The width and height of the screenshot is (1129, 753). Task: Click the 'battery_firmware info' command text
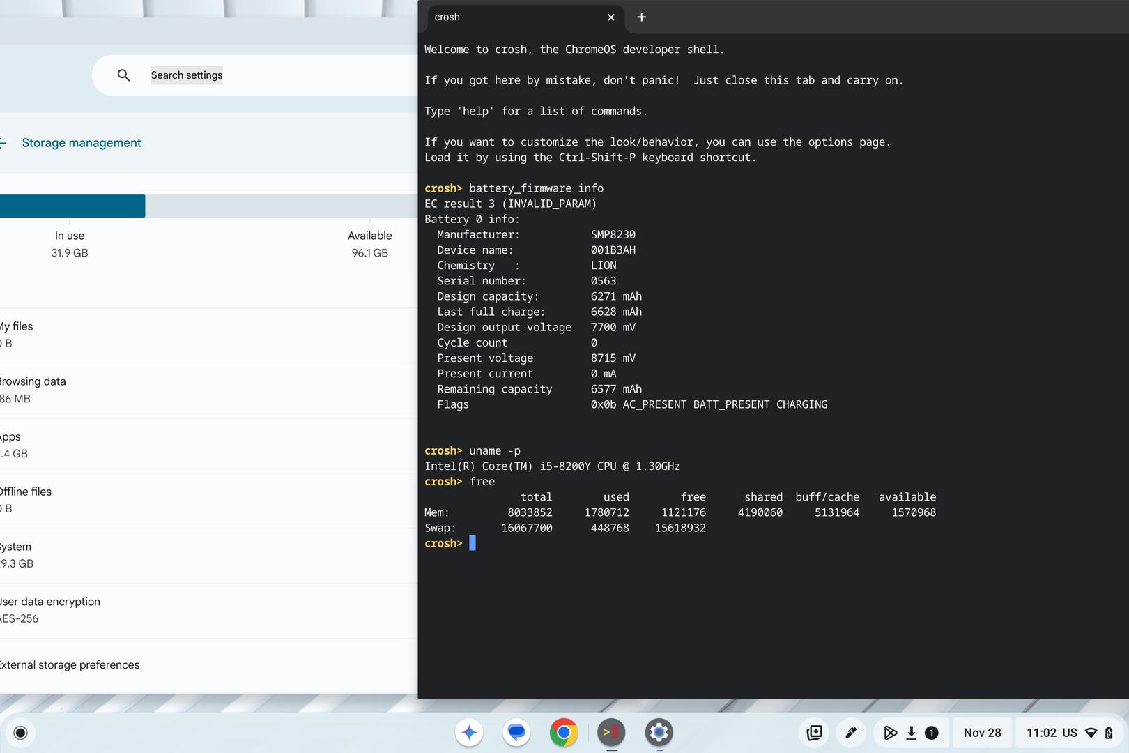point(537,188)
